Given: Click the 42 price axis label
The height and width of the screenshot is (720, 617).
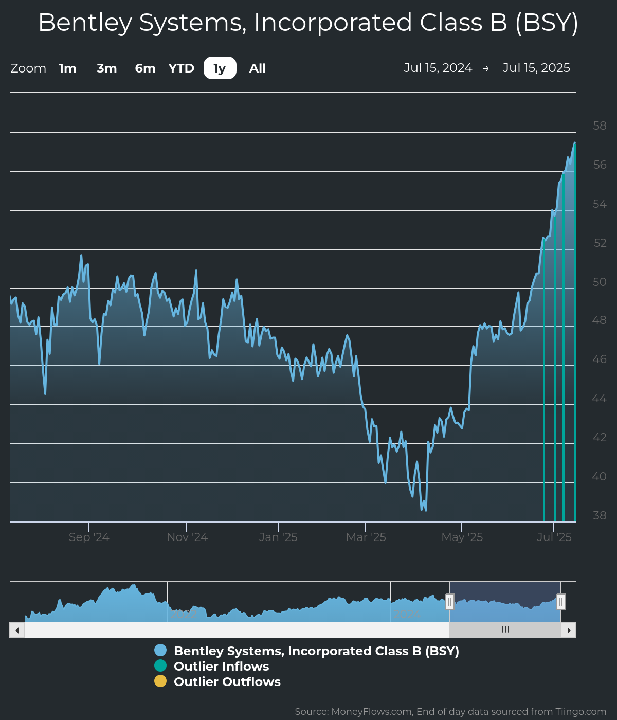Looking at the screenshot, I should pyautogui.click(x=600, y=437).
